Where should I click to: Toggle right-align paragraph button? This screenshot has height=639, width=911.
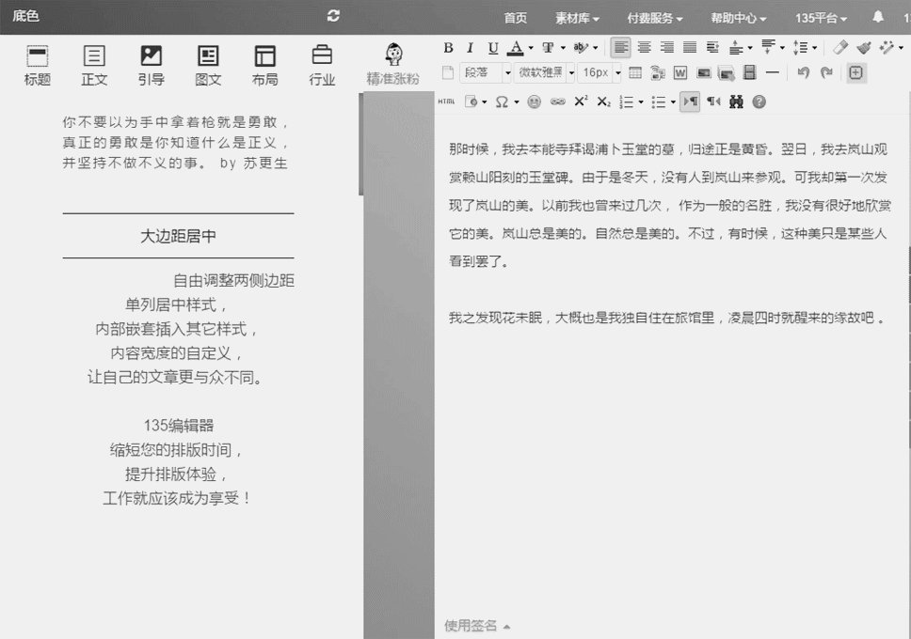click(667, 48)
